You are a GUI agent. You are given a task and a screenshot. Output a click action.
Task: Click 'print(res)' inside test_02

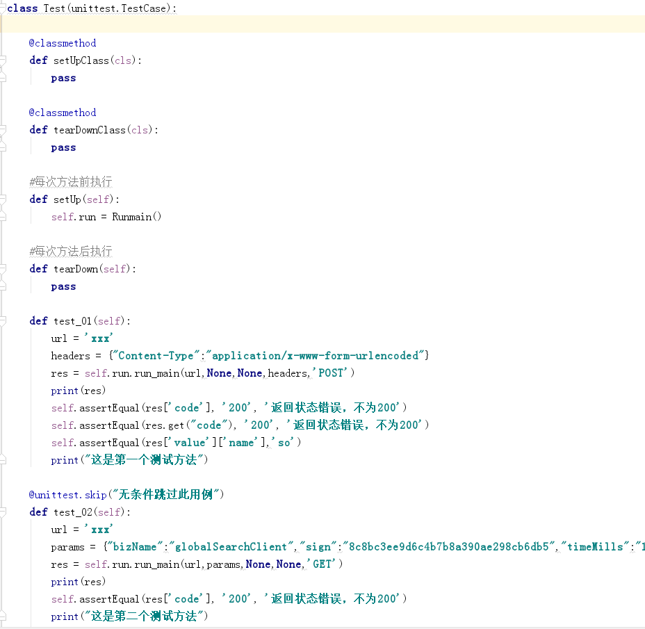tap(78, 582)
